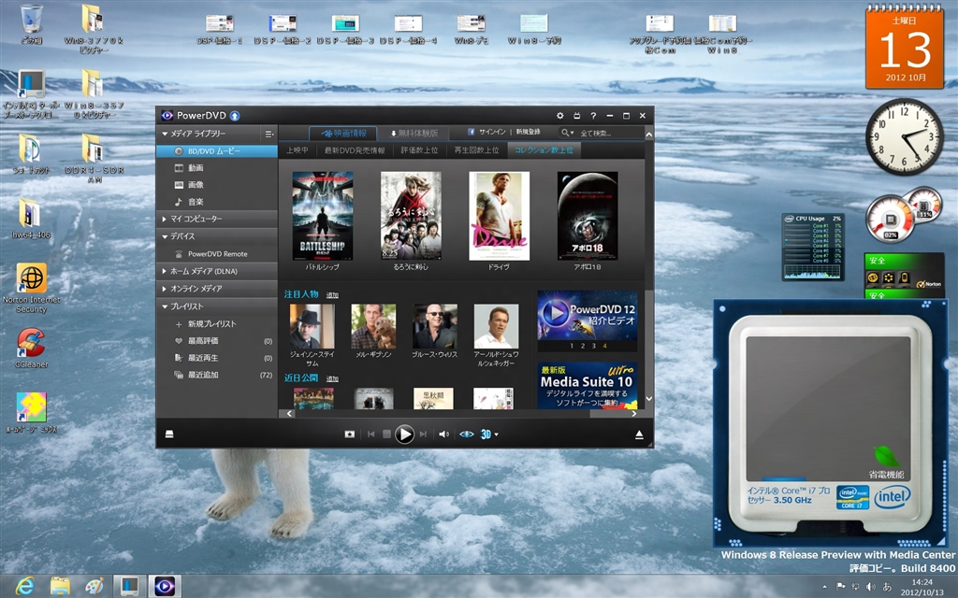Screen dimensions: 958x598
Task: Select PowerDVD Remote device
Action: (x=217, y=254)
